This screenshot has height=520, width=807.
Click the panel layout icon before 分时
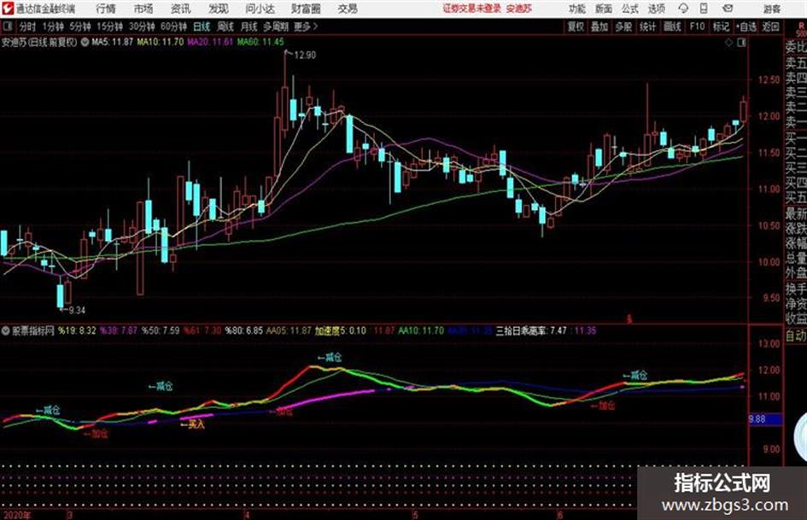8,26
